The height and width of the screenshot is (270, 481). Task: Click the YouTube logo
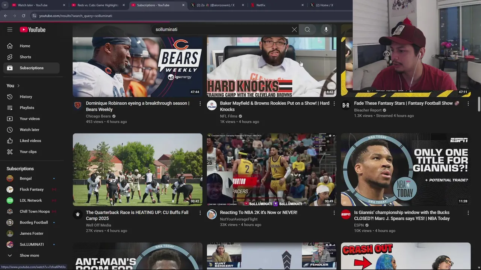(x=33, y=30)
